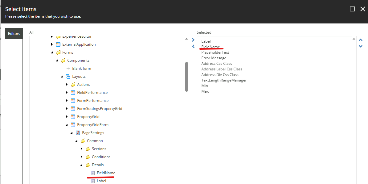Image resolution: width=368 pixels, height=184 pixels.
Task: Collapse the Layouts node
Action: (x=62, y=77)
